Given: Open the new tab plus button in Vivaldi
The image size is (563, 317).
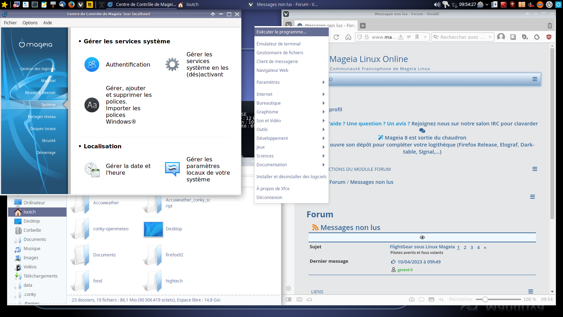Looking at the screenshot, I should [x=363, y=26].
